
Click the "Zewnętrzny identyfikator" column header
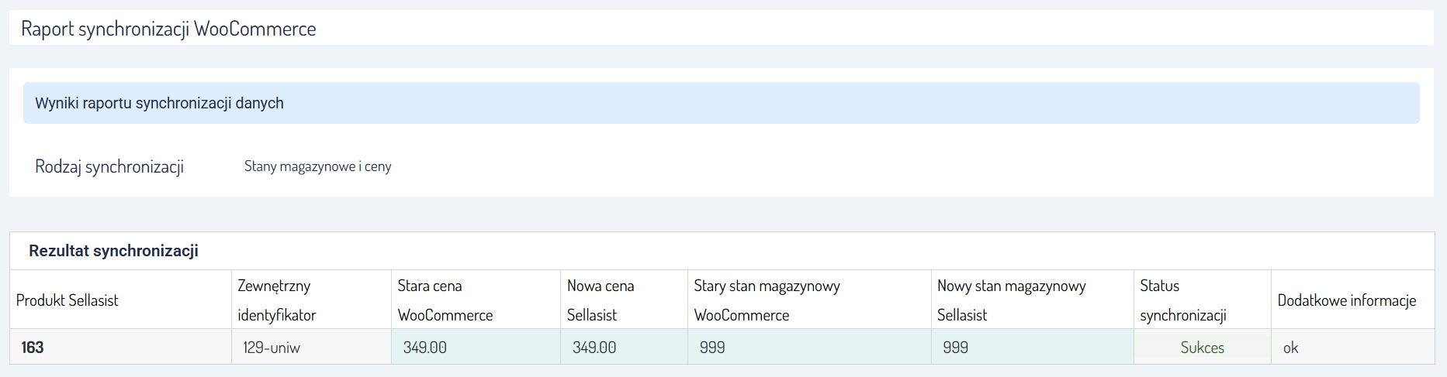pyautogui.click(x=277, y=300)
